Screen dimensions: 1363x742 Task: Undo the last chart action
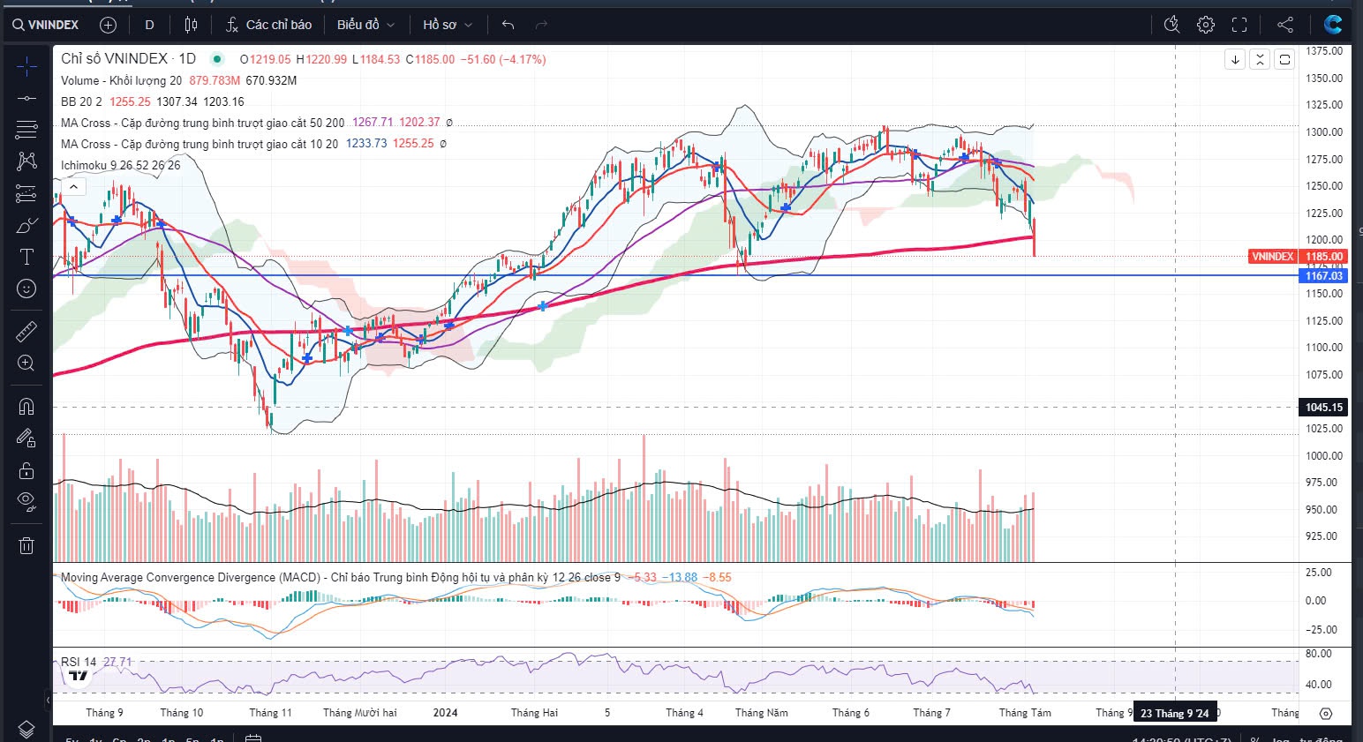pyautogui.click(x=508, y=25)
